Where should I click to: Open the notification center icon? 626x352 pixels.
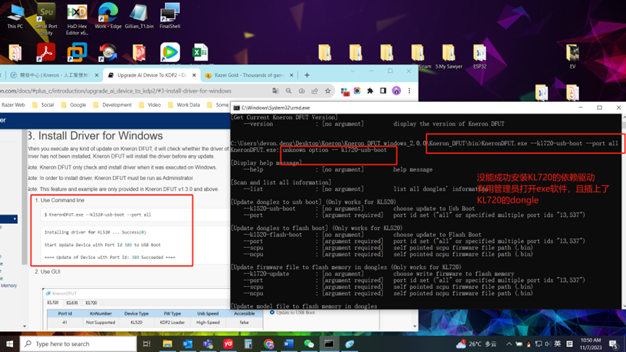tap(614, 343)
